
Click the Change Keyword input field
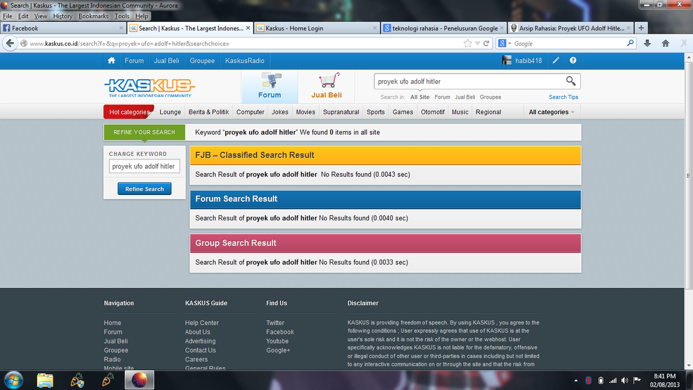[x=145, y=166]
